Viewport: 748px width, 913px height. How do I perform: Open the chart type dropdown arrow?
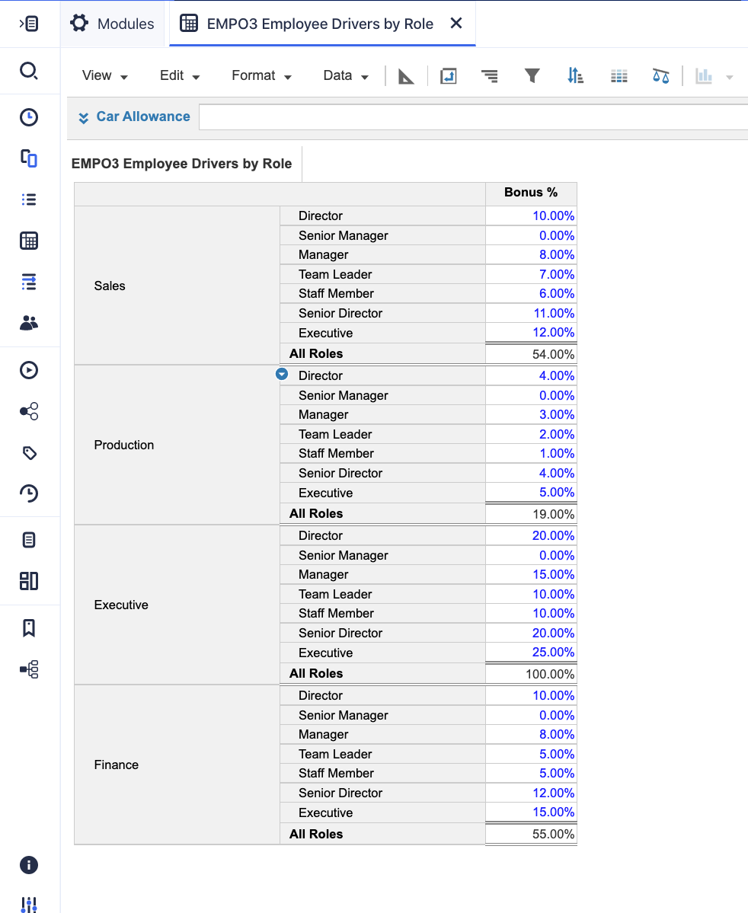point(730,75)
